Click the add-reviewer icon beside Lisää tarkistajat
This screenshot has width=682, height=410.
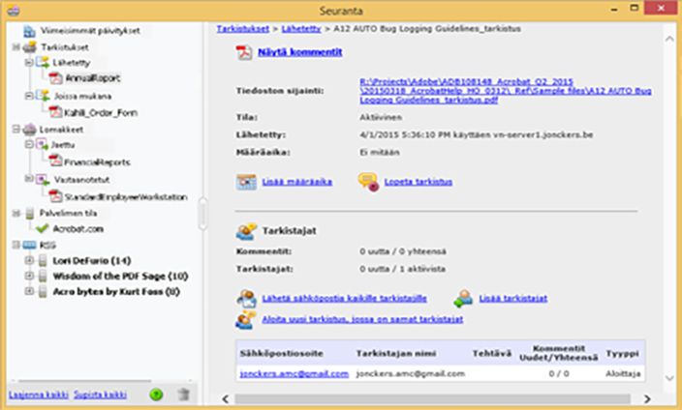(x=463, y=299)
